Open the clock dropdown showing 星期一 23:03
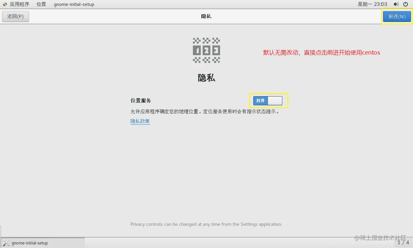This screenshot has width=413, height=248. 372,4
